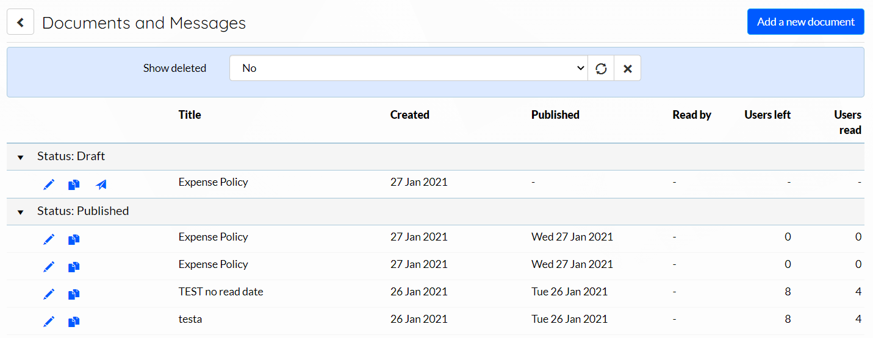This screenshot has height=338, width=873.
Task: Click the Read by column header
Action: [692, 114]
